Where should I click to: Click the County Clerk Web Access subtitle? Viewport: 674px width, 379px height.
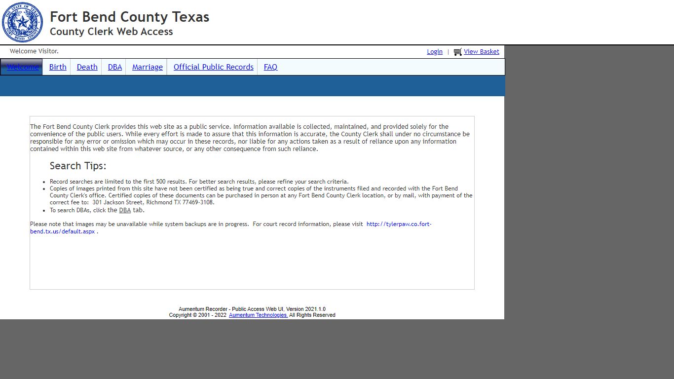[112, 32]
